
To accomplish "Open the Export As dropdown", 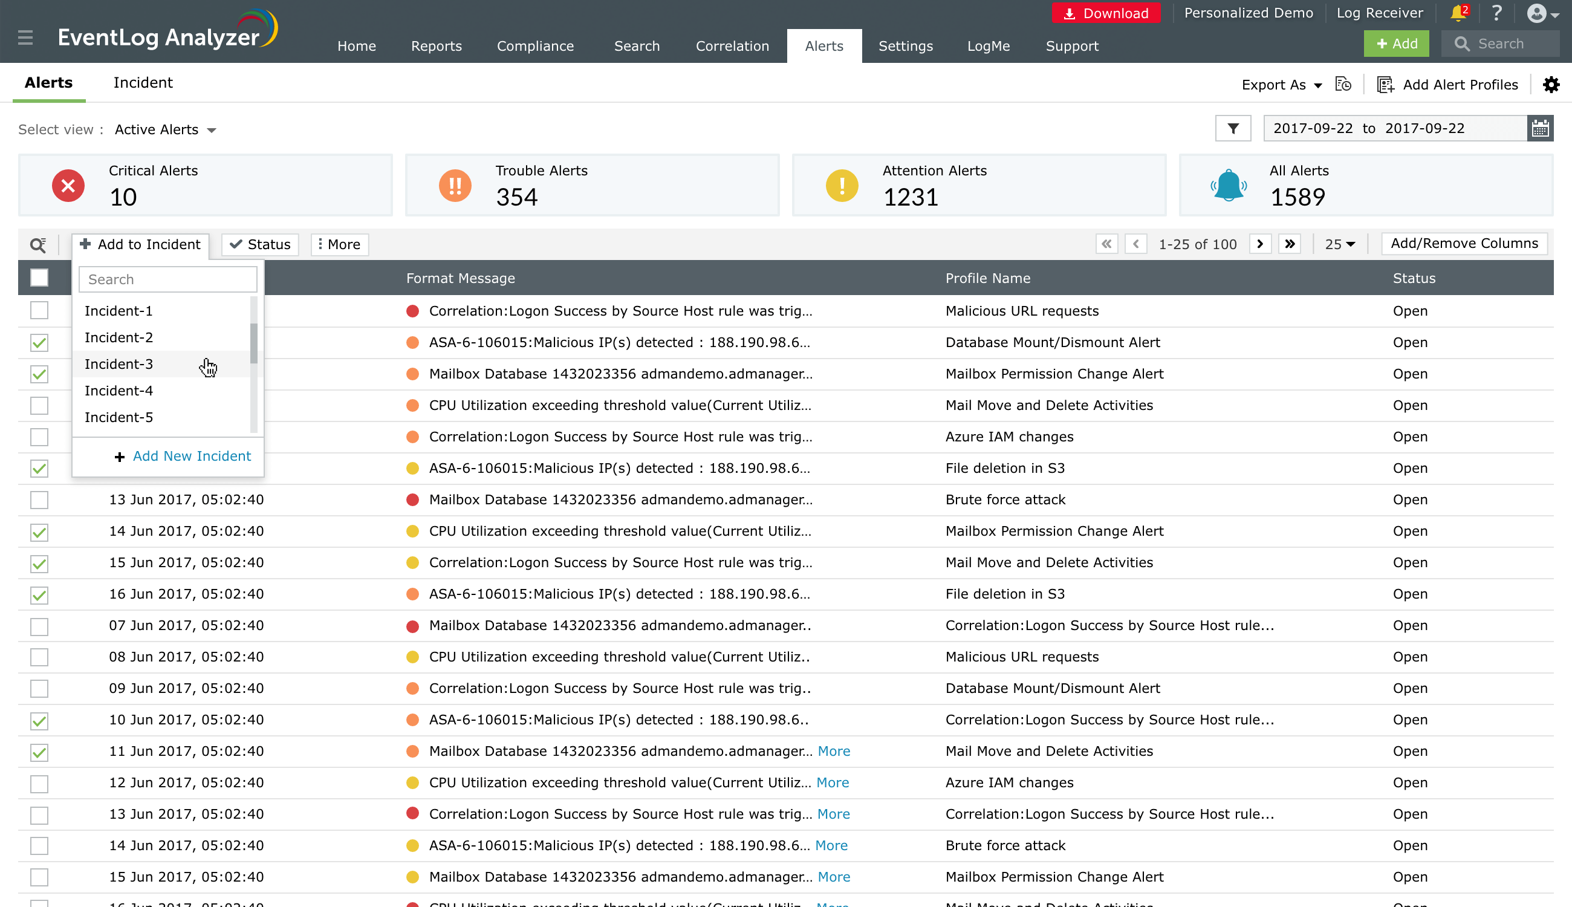I will click(1281, 85).
